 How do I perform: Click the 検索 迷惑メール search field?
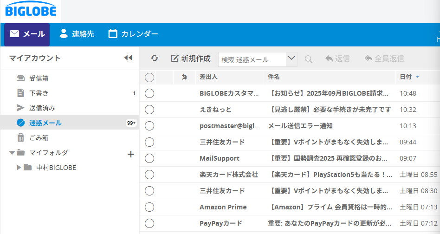tap(252, 59)
